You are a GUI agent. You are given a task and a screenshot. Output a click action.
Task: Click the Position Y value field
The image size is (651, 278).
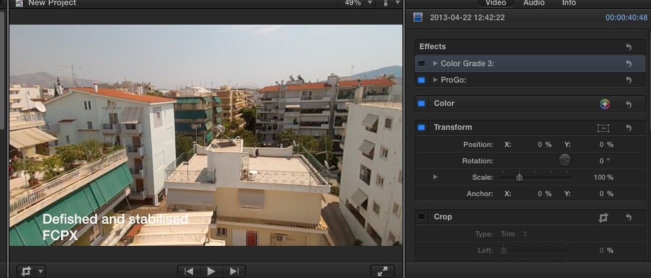[606, 144]
